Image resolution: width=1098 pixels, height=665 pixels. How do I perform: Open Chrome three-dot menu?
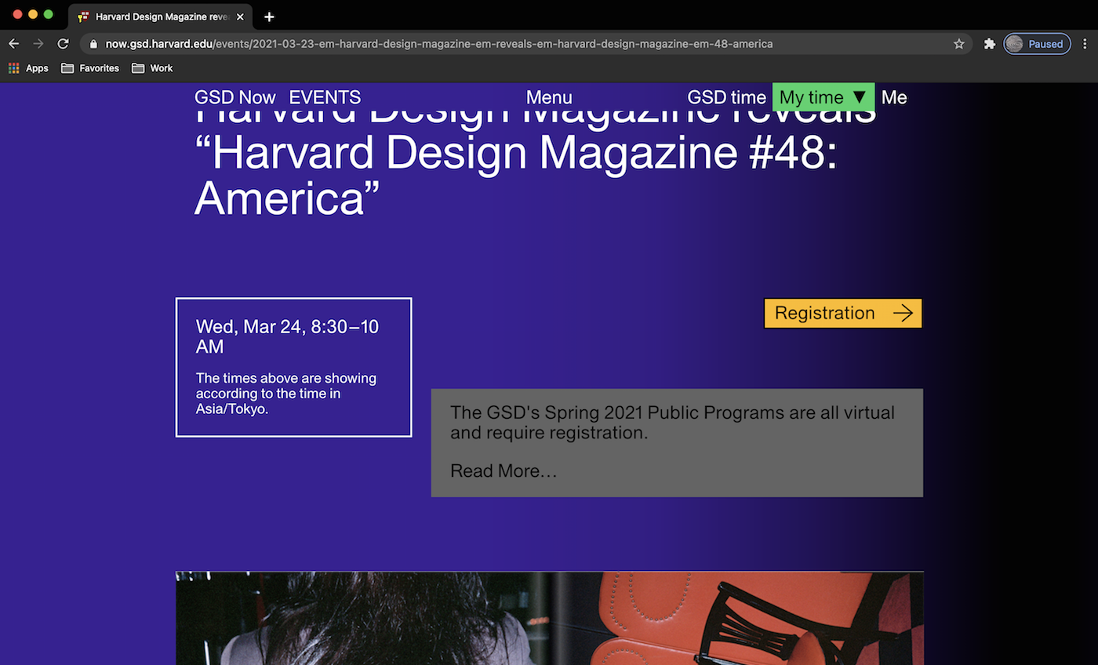point(1085,44)
